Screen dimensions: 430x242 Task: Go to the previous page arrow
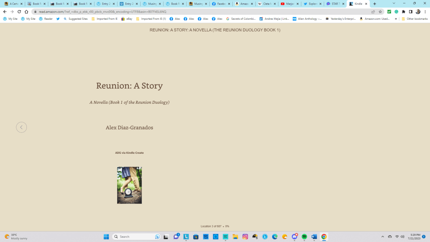point(21,127)
